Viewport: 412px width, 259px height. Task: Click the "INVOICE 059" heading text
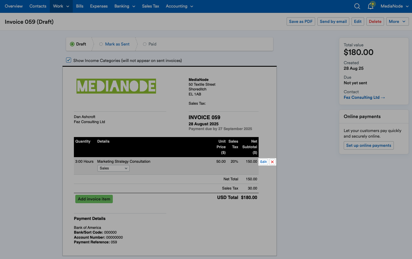tap(204, 117)
